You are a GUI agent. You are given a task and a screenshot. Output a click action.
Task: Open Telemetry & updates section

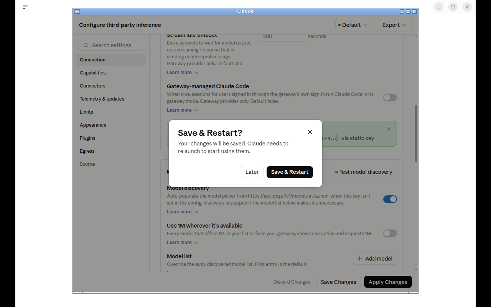pos(111,99)
